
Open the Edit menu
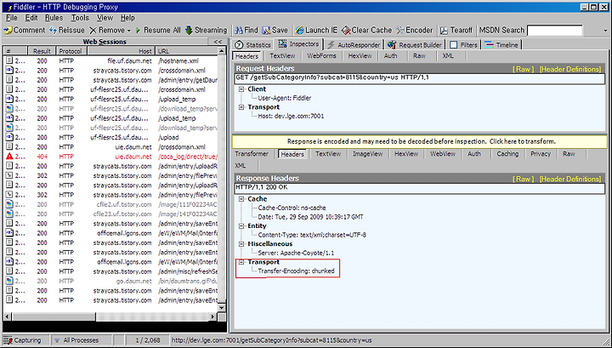point(31,18)
